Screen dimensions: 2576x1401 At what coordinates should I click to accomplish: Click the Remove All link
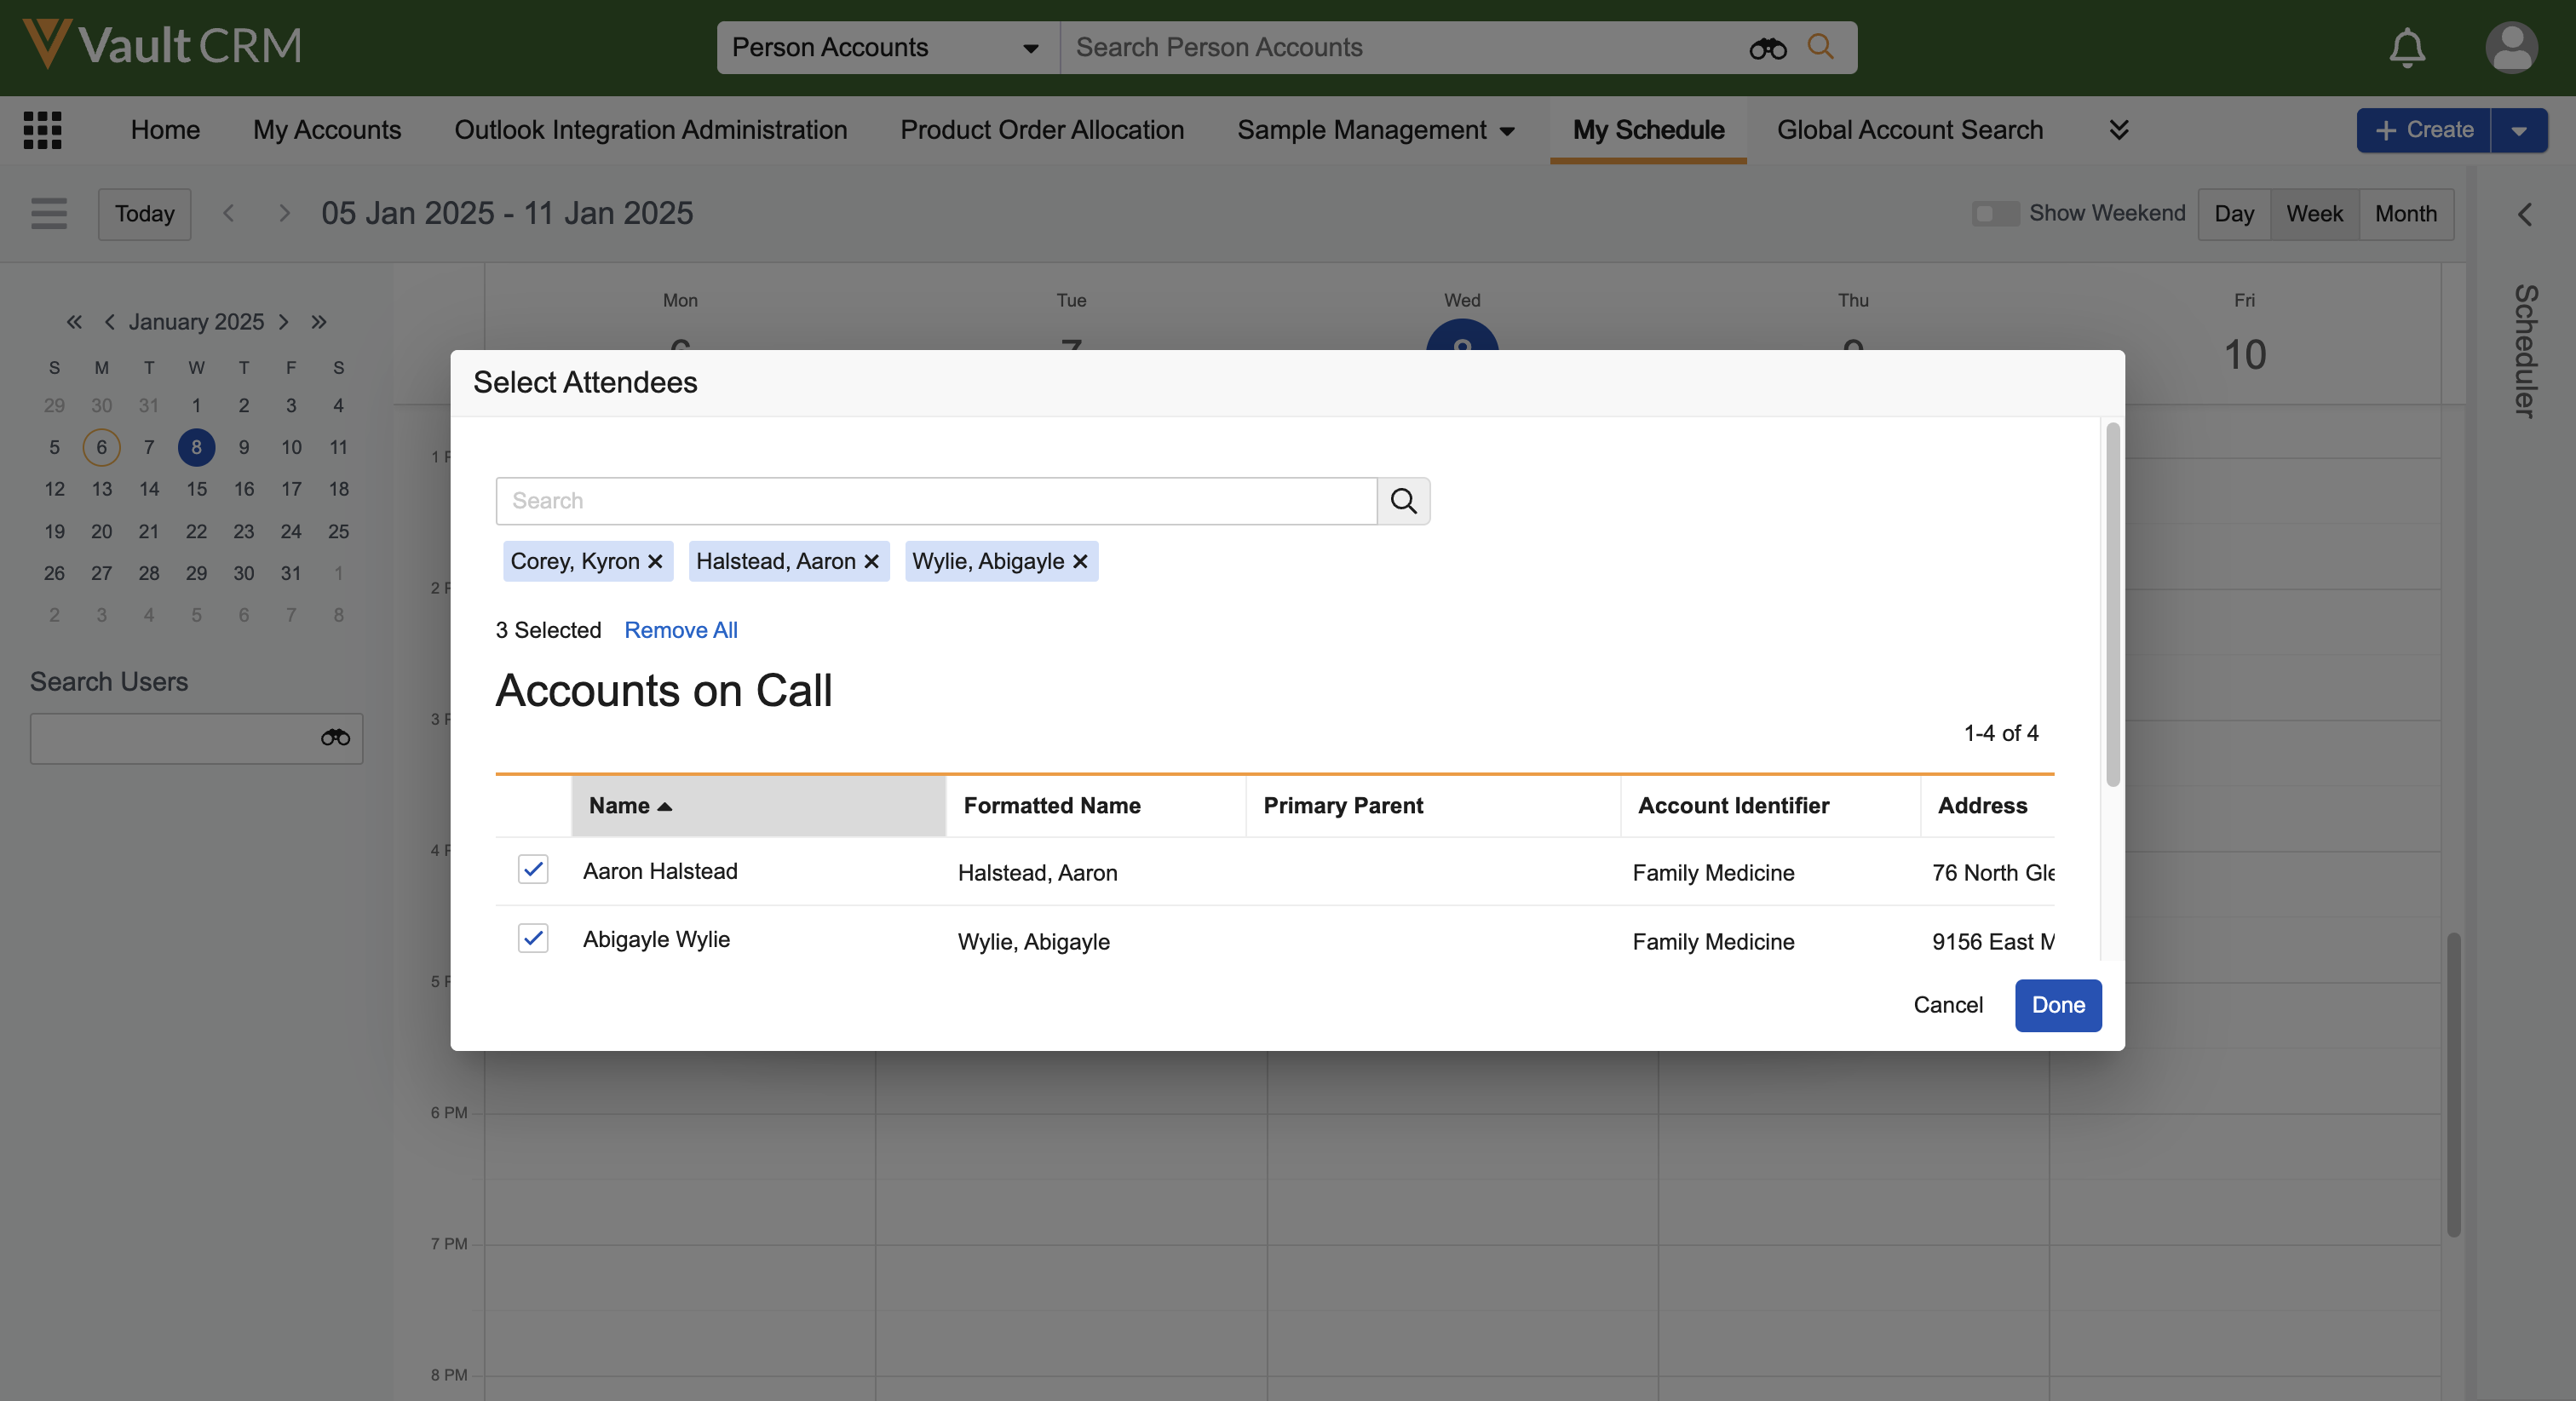point(680,630)
